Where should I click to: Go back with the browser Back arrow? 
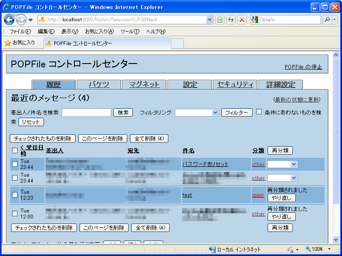pos(9,20)
